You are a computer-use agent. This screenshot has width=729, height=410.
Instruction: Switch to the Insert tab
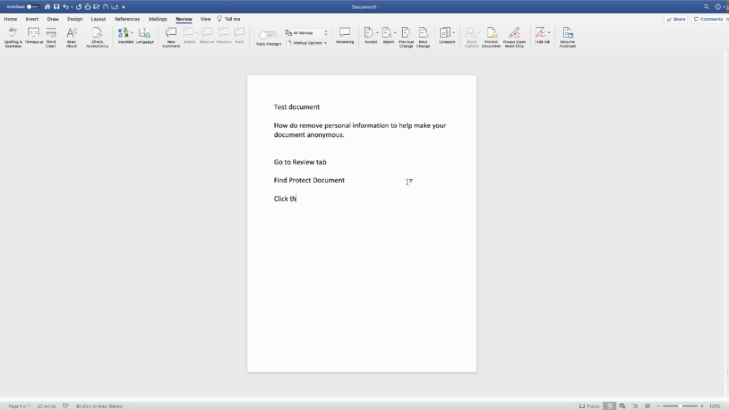32,19
